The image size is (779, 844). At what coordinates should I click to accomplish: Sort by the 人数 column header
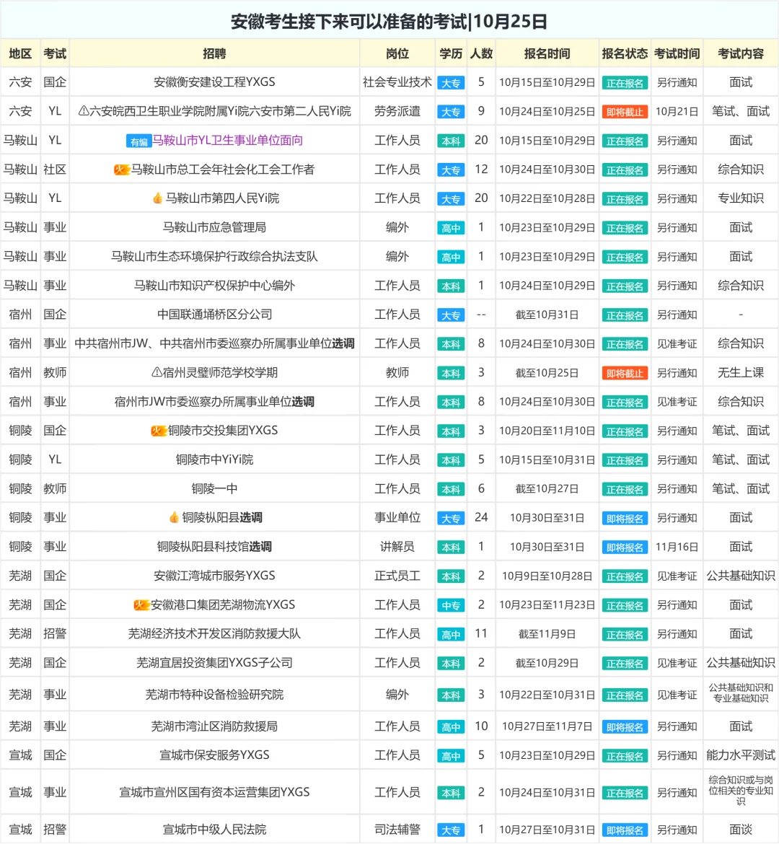coord(481,53)
